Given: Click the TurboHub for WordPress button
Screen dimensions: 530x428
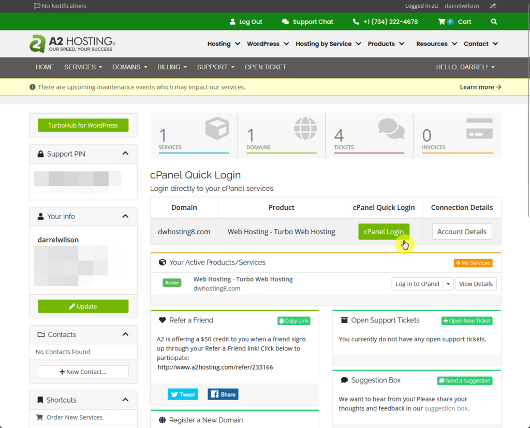Looking at the screenshot, I should (83, 125).
